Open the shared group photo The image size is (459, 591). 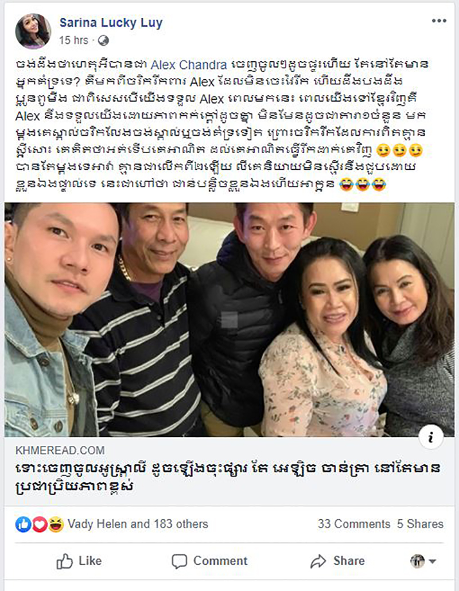229,320
